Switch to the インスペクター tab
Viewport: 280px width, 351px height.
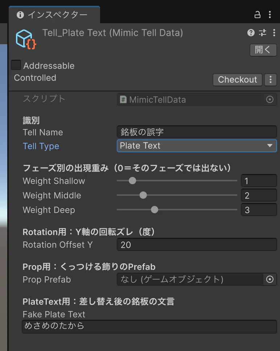point(54,15)
